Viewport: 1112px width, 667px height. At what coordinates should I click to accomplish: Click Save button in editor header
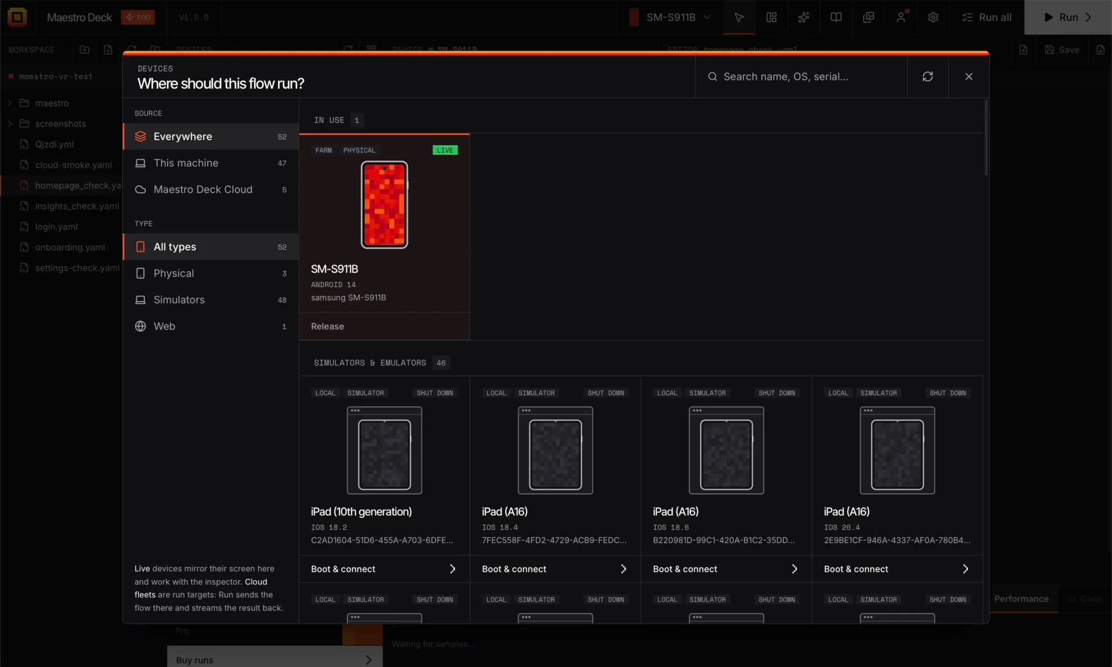point(1062,50)
